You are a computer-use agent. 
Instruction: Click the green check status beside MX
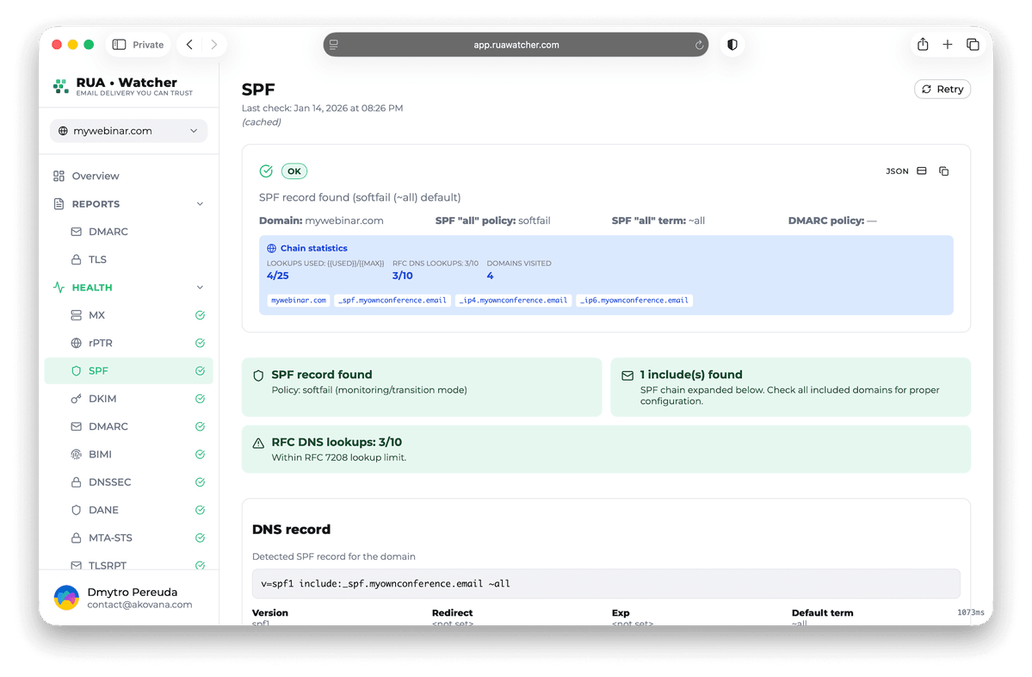[200, 315]
